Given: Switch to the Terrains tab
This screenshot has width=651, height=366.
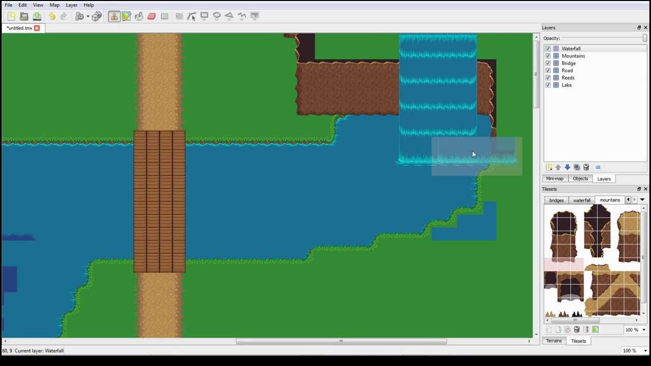Looking at the screenshot, I should [x=554, y=341].
